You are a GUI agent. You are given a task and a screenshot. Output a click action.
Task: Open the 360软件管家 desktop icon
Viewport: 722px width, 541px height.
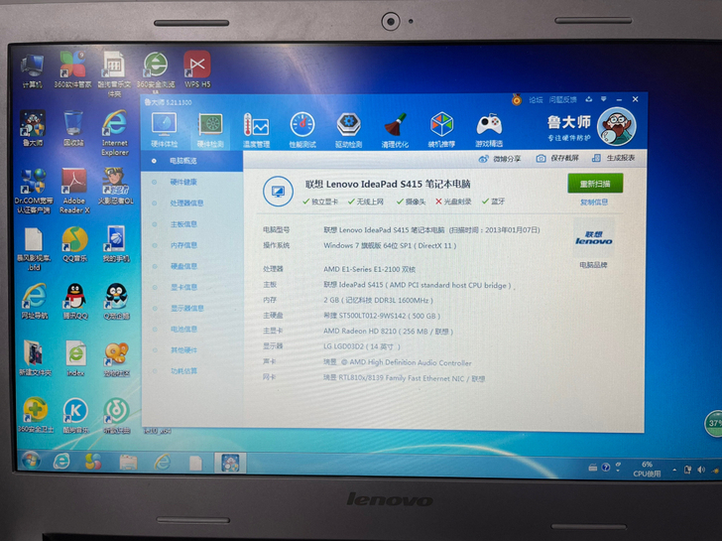[72, 69]
